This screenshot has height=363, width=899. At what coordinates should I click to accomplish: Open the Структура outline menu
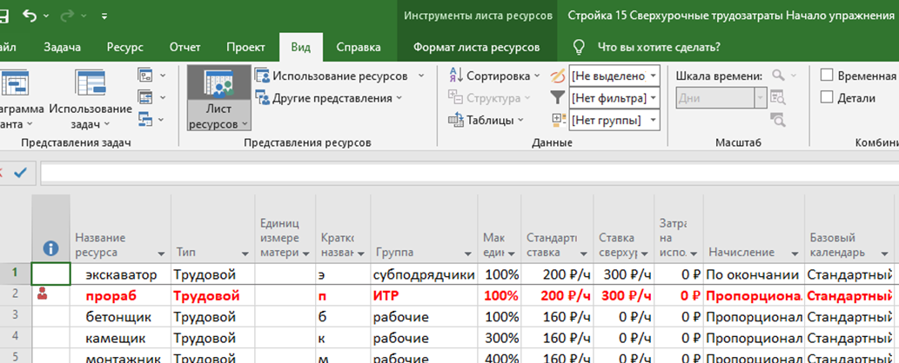[x=487, y=98]
